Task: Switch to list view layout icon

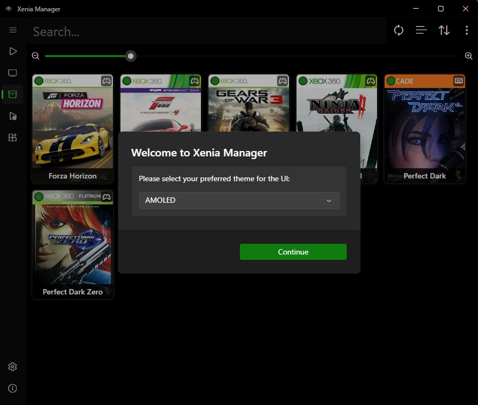Action: tap(421, 30)
